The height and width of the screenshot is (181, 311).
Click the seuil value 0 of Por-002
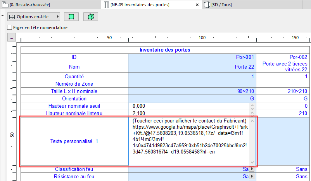pyautogui.click(x=283, y=106)
